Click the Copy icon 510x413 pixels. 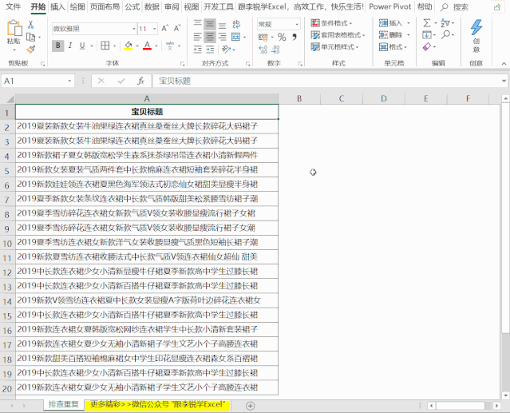tap(30, 37)
